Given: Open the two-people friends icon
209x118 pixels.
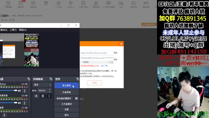Looking at the screenshot, I should (121, 4).
